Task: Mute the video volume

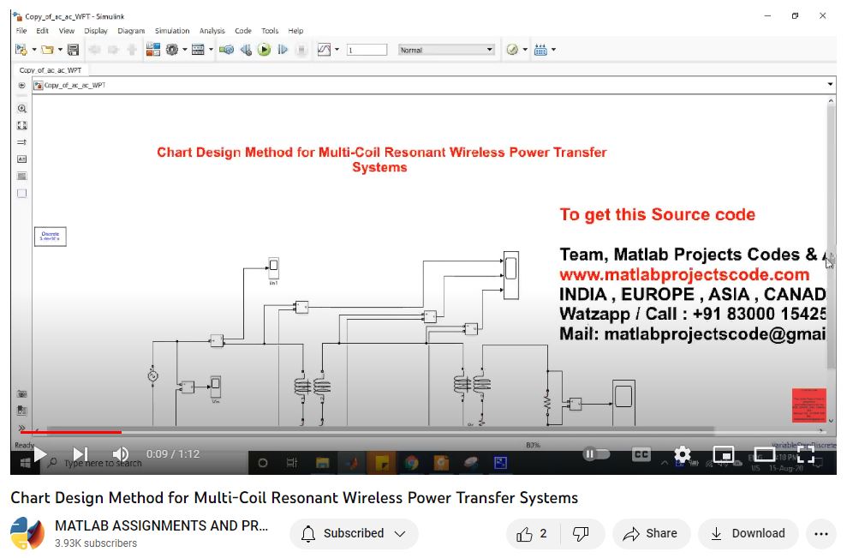Action: [x=121, y=453]
